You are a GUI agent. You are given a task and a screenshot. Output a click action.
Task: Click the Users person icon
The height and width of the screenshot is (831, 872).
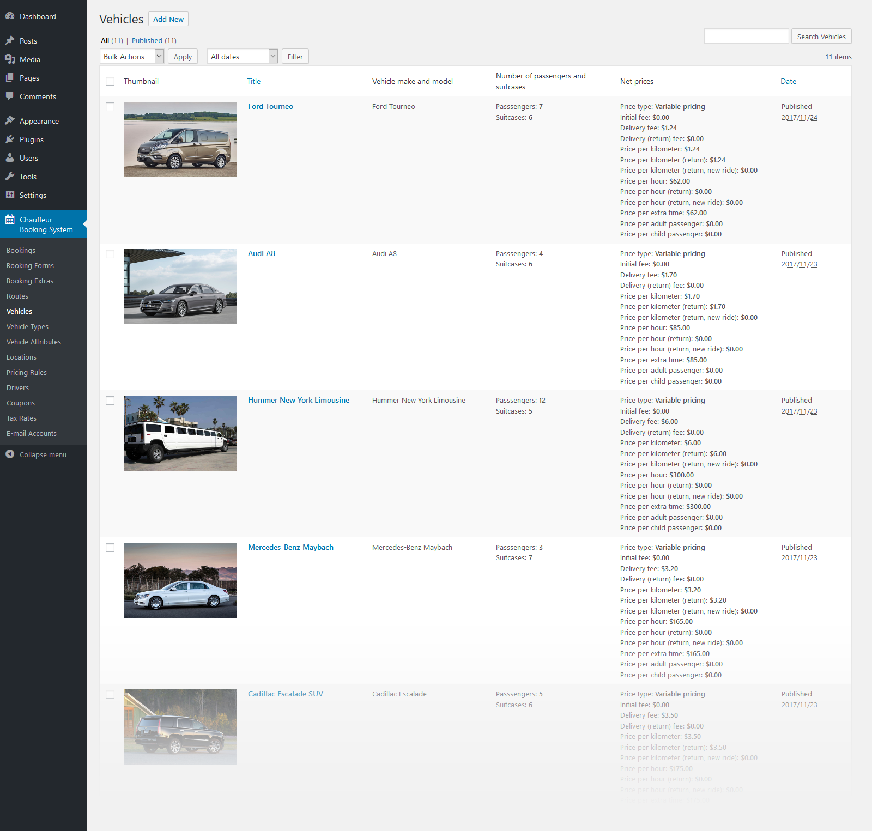pyautogui.click(x=10, y=158)
